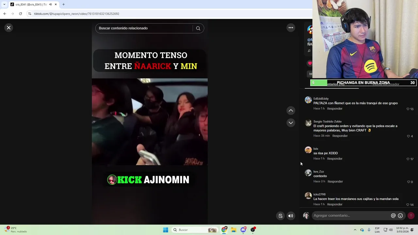Image resolution: width=418 pixels, height=235 pixels.
Task: Toggle the auto-scroll icon beside volume
Action: click(281, 216)
